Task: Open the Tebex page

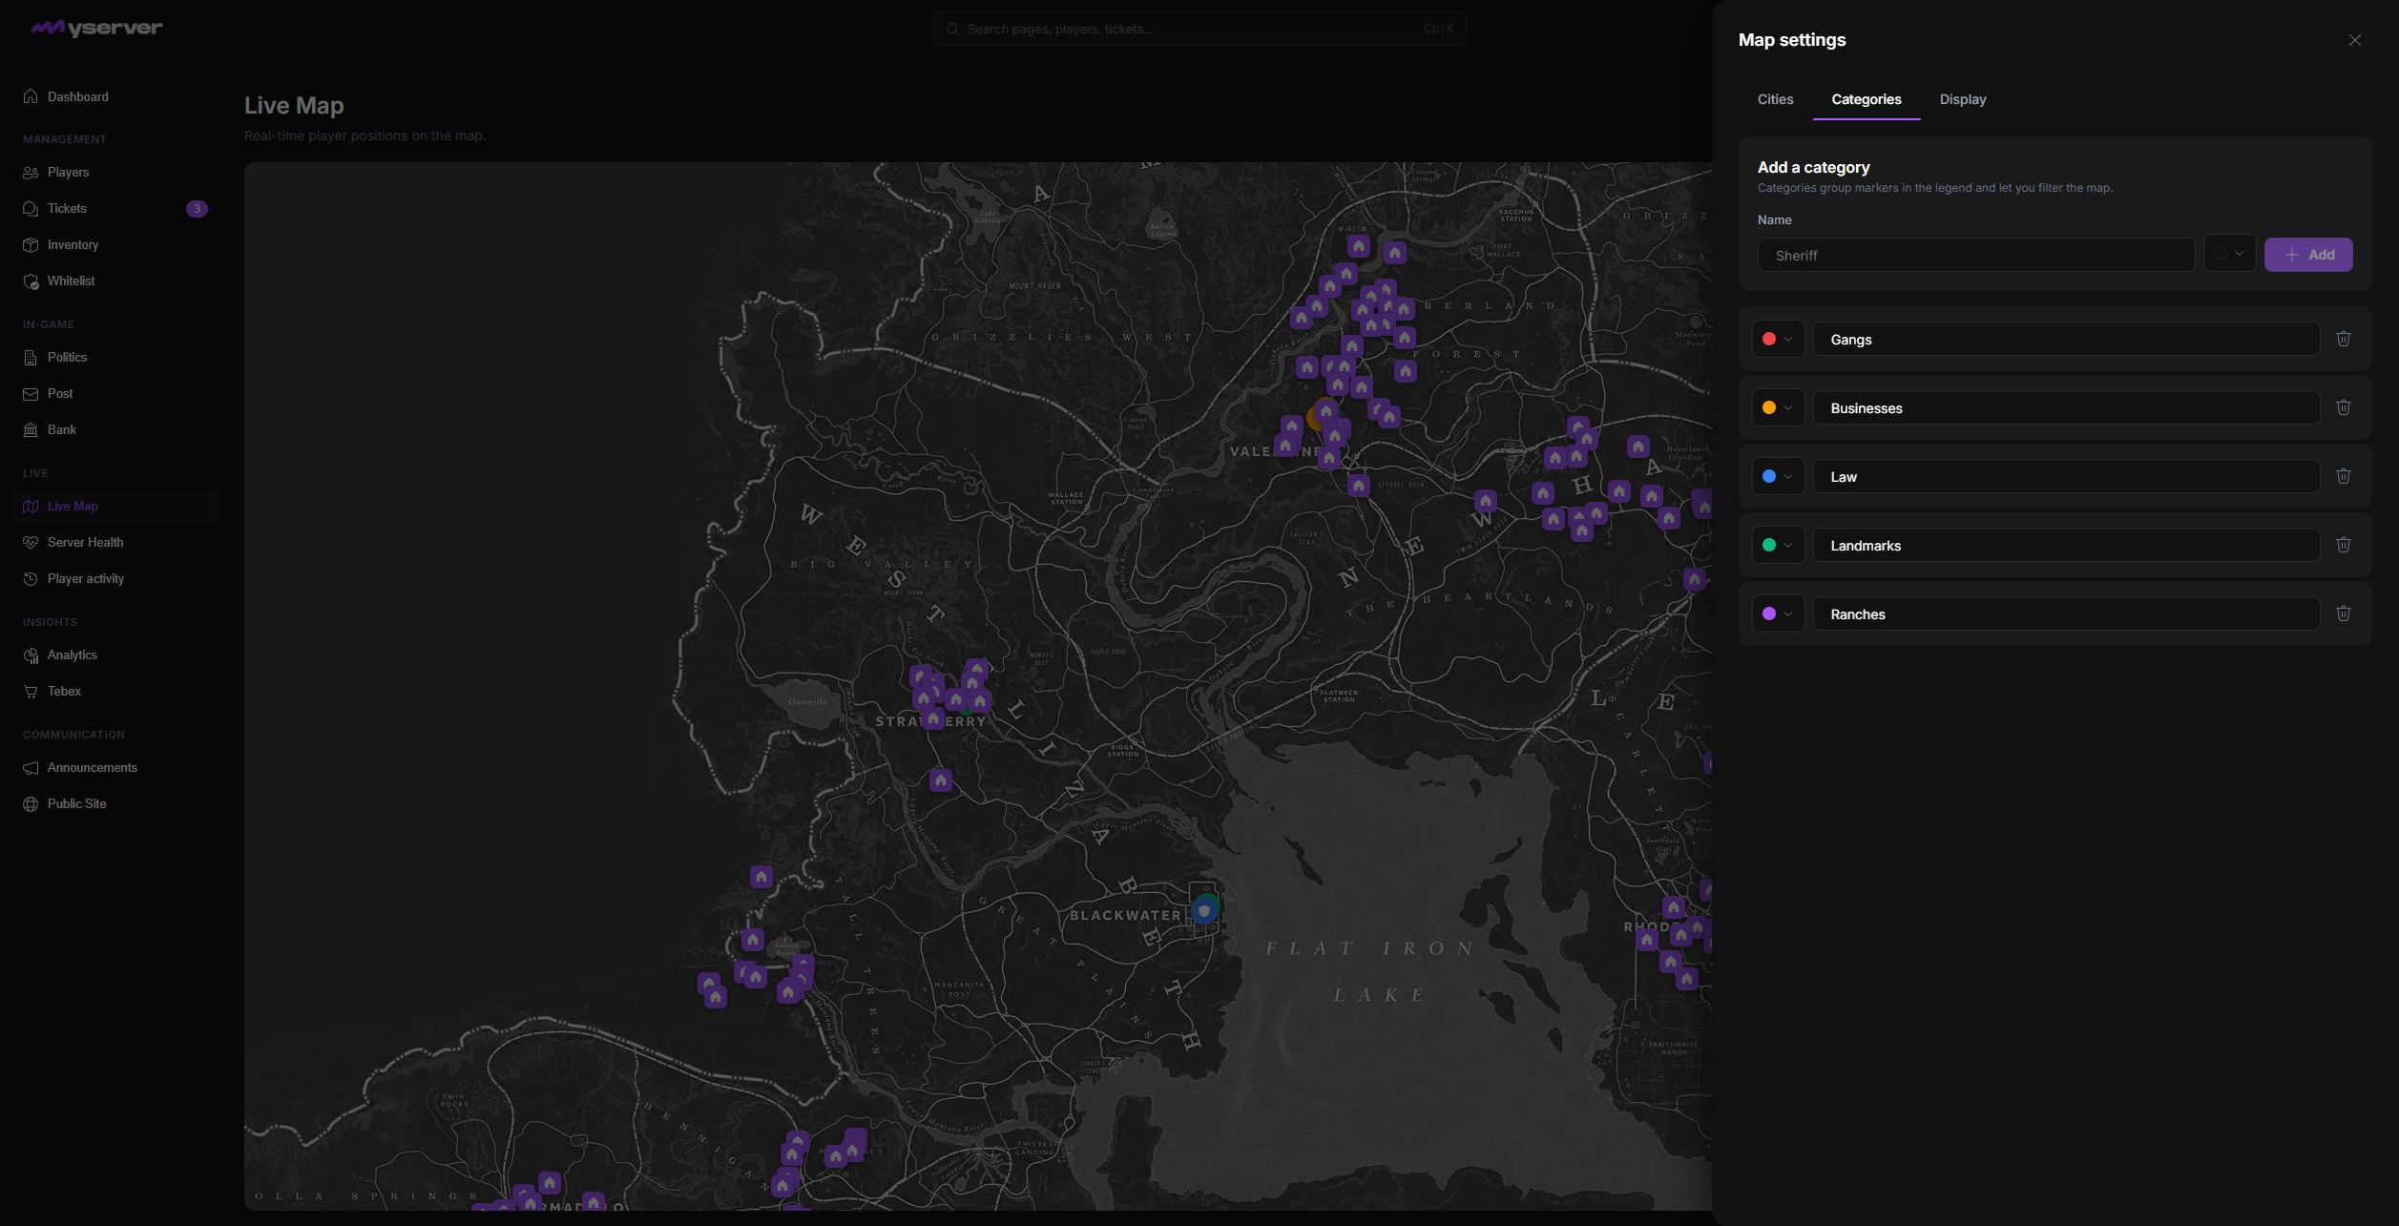Action: coord(115,691)
